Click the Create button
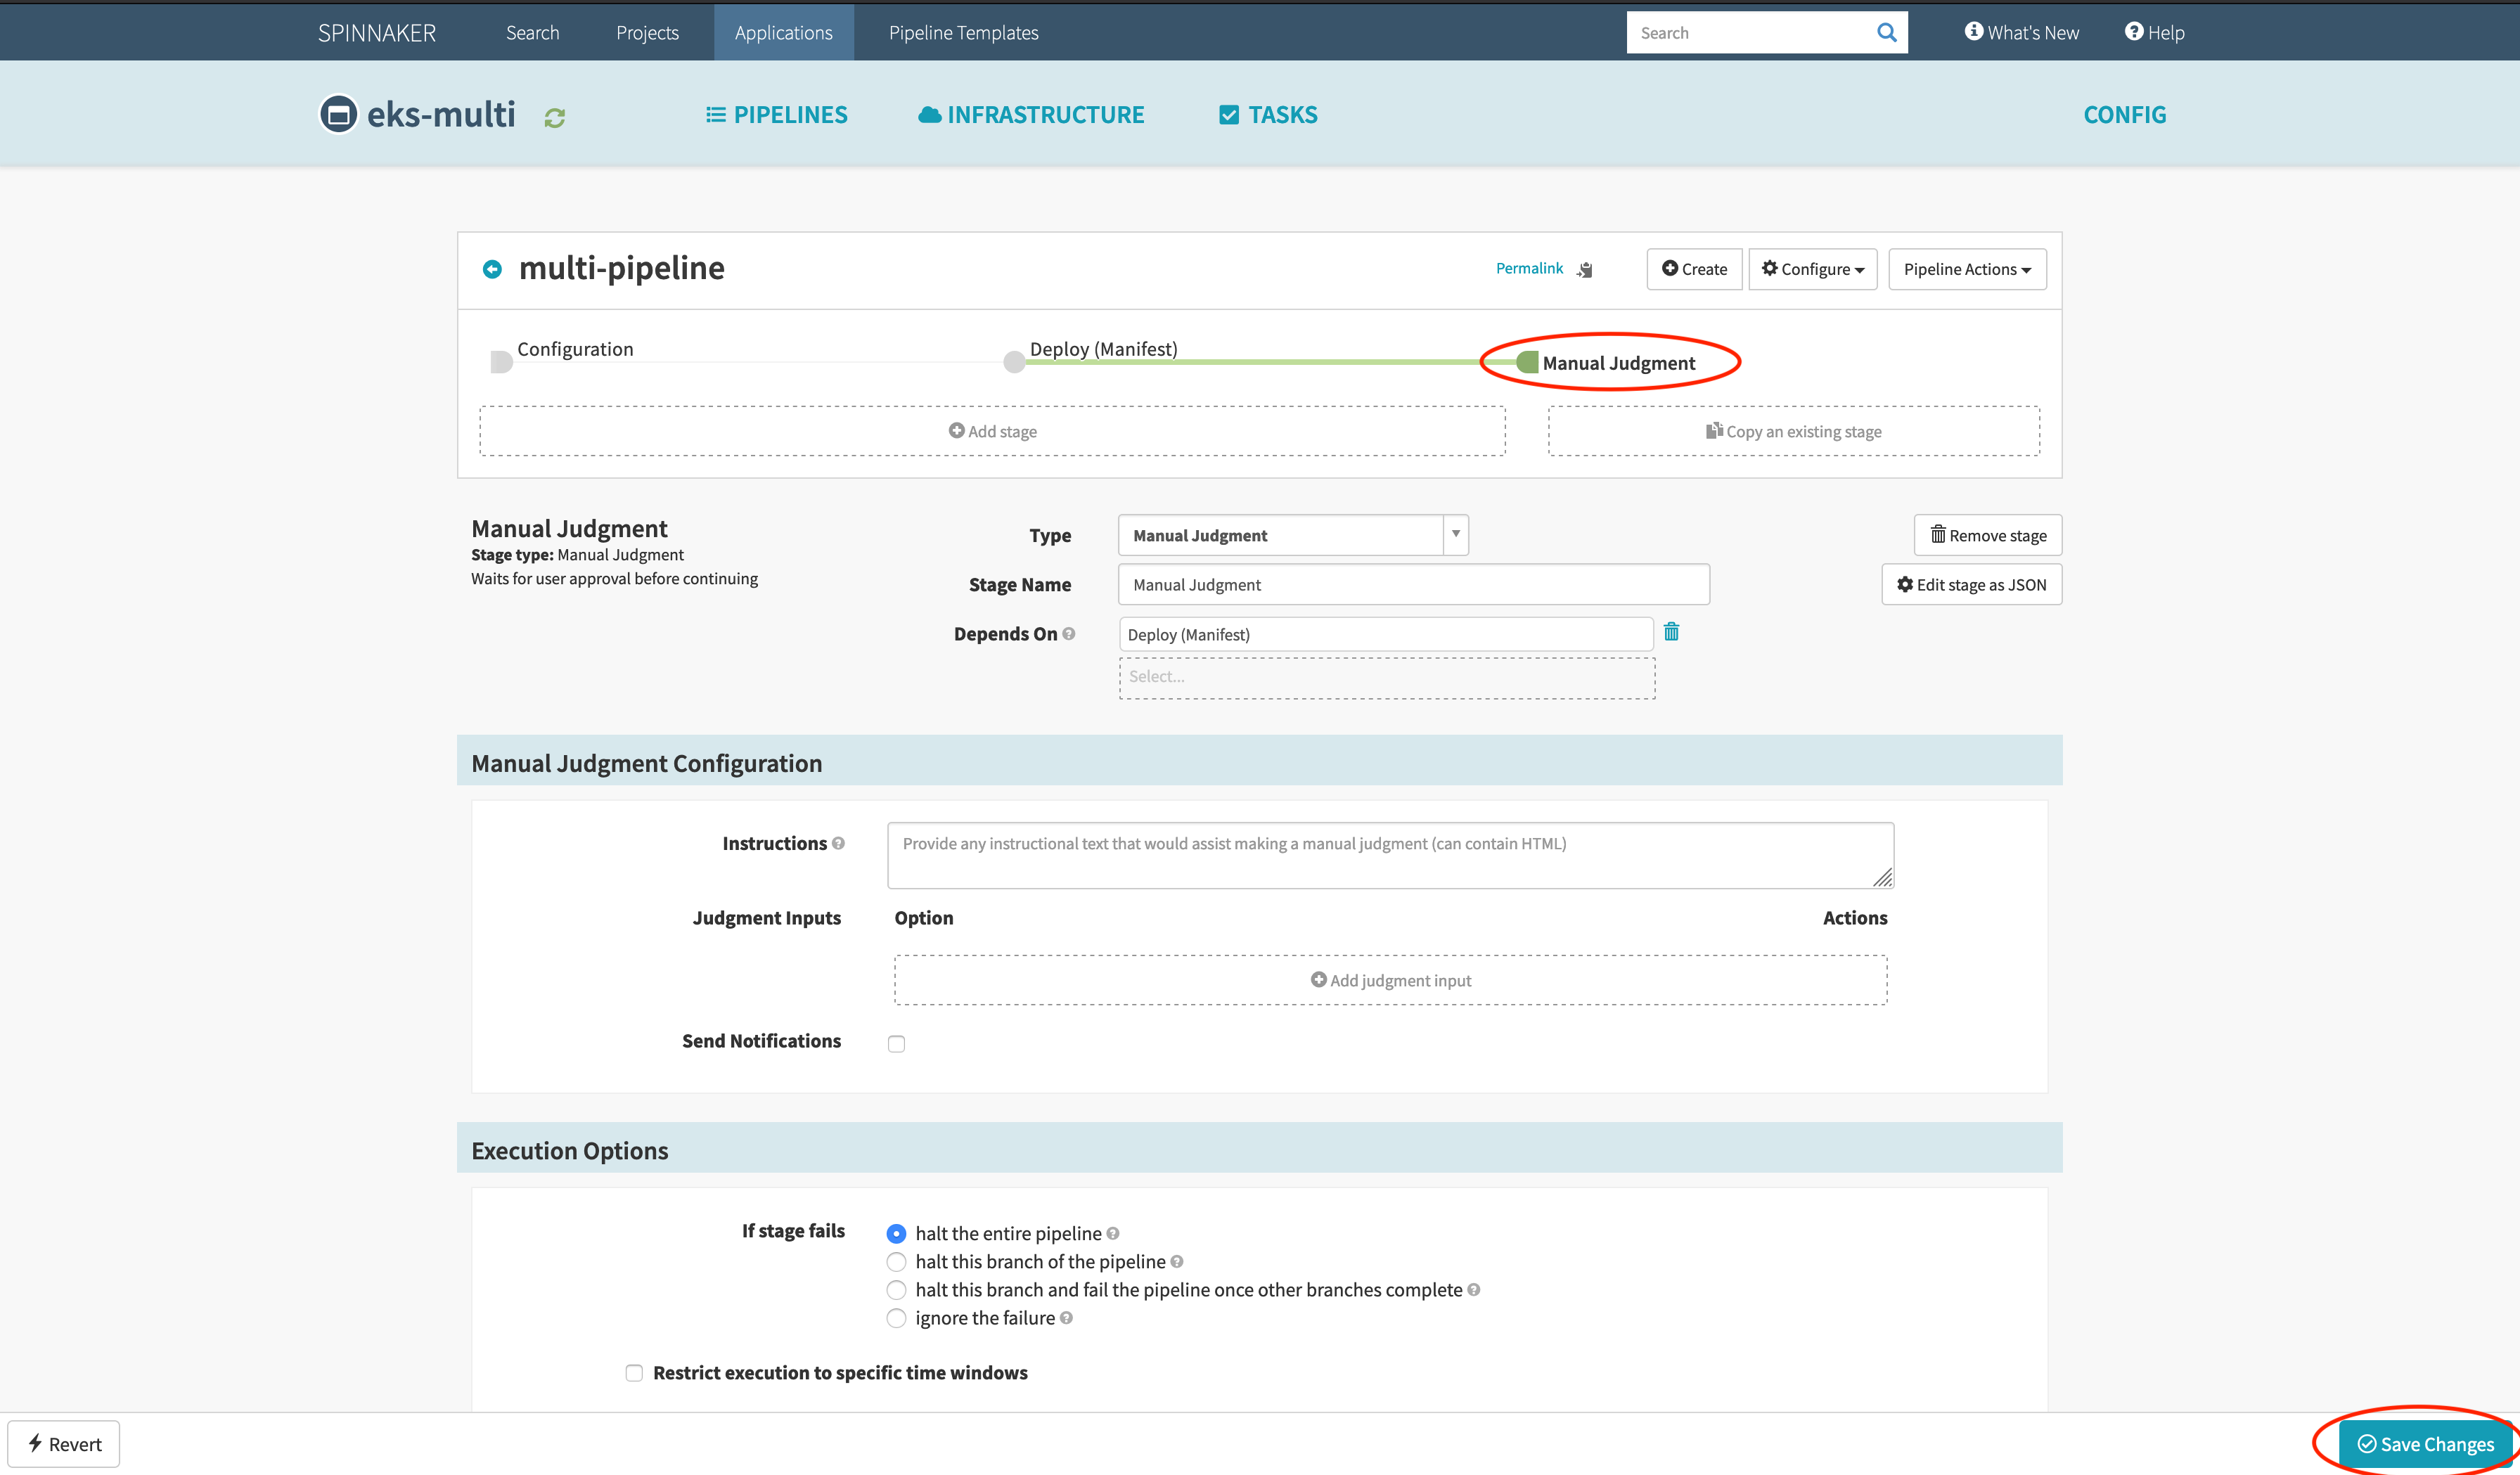This screenshot has height=1475, width=2520. coord(1694,269)
